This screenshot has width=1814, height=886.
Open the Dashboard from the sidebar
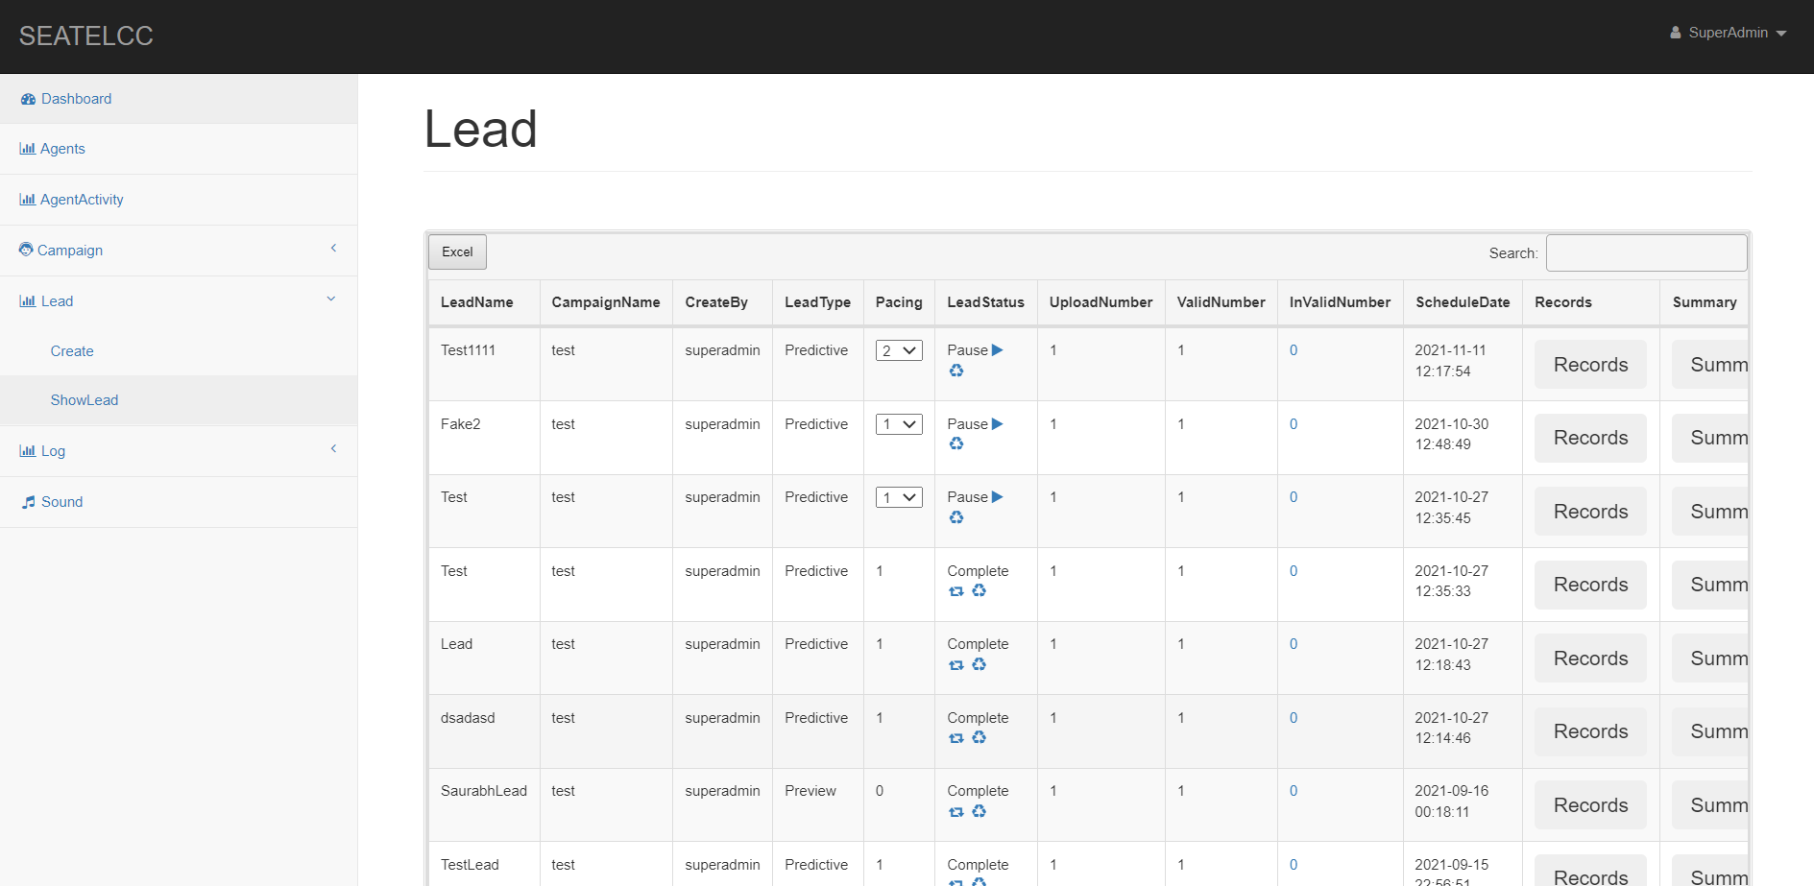pyautogui.click(x=76, y=99)
